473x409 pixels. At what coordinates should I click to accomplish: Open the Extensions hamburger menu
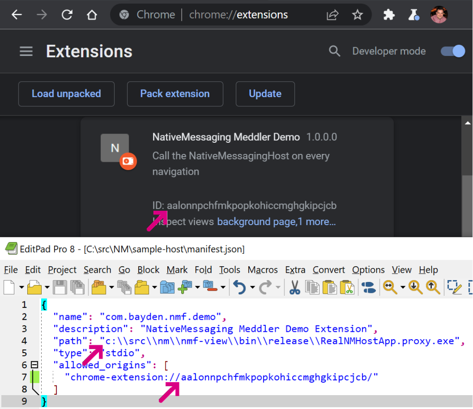pyautogui.click(x=26, y=51)
